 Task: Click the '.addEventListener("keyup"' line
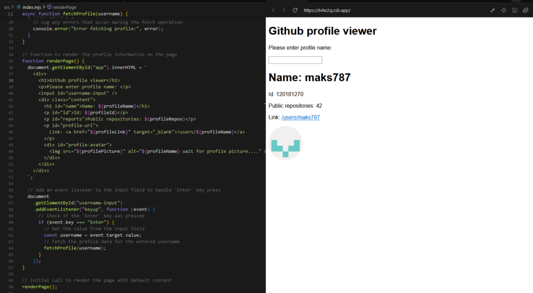[x=94, y=209]
